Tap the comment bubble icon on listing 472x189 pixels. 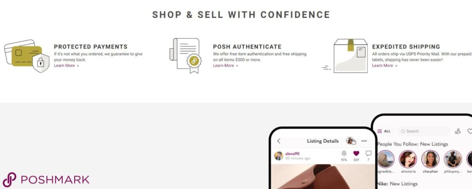click(368, 154)
